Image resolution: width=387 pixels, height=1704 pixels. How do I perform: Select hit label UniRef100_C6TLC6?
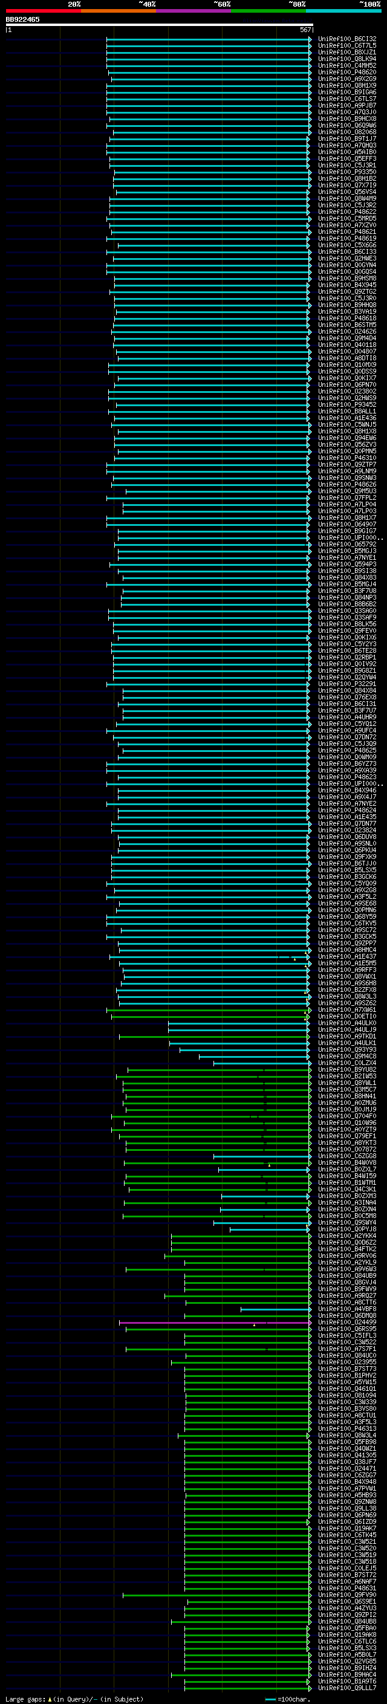347,1641
